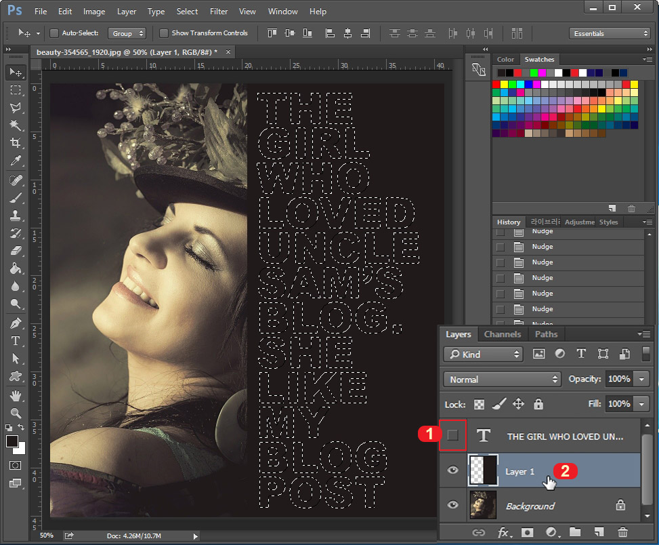Select the Move tool in toolbox
Image resolution: width=659 pixels, height=545 pixels.
pyautogui.click(x=16, y=73)
